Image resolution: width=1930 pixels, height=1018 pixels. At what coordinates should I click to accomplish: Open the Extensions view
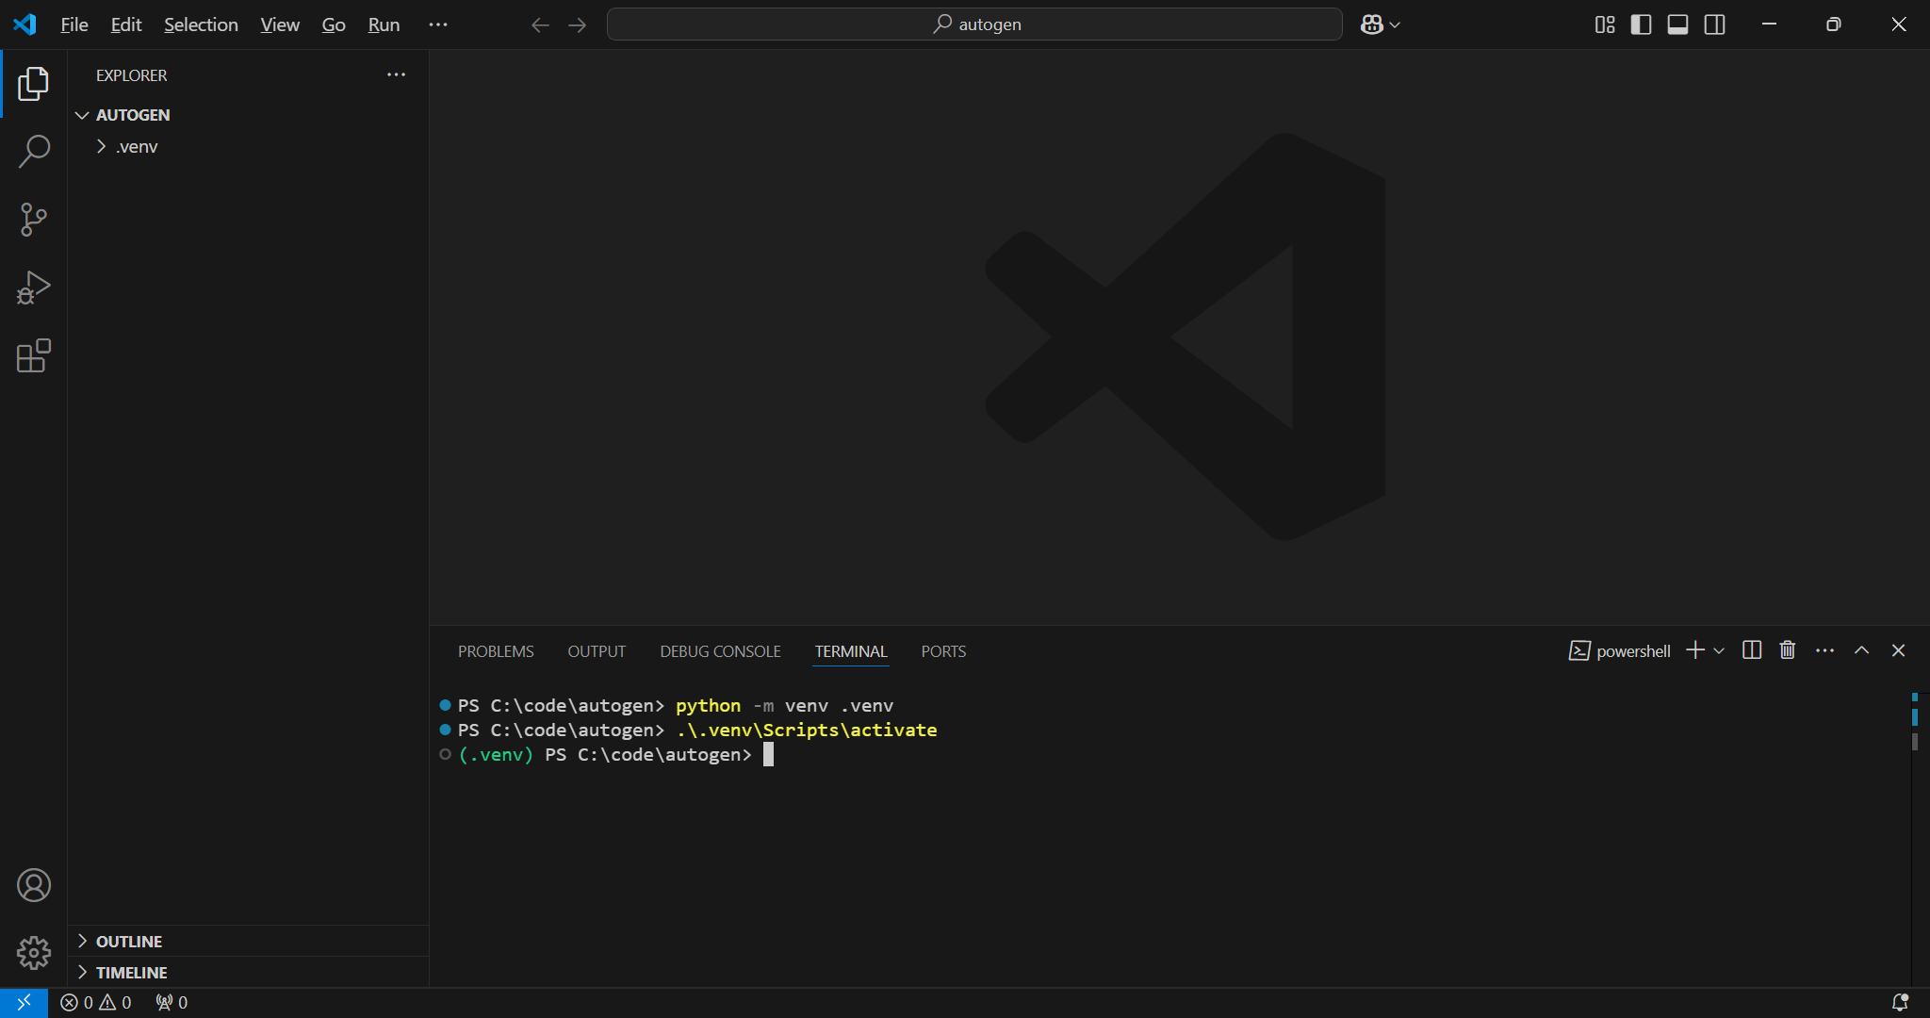[34, 356]
